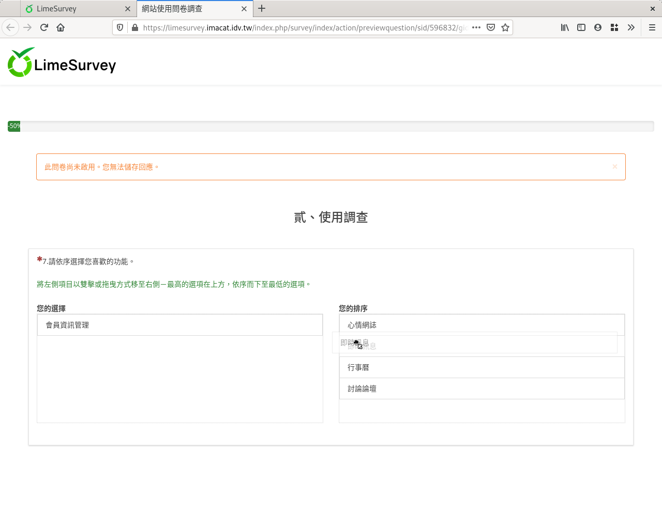
Task: Select the 會員資訊管理 choice item
Action: [x=180, y=325]
